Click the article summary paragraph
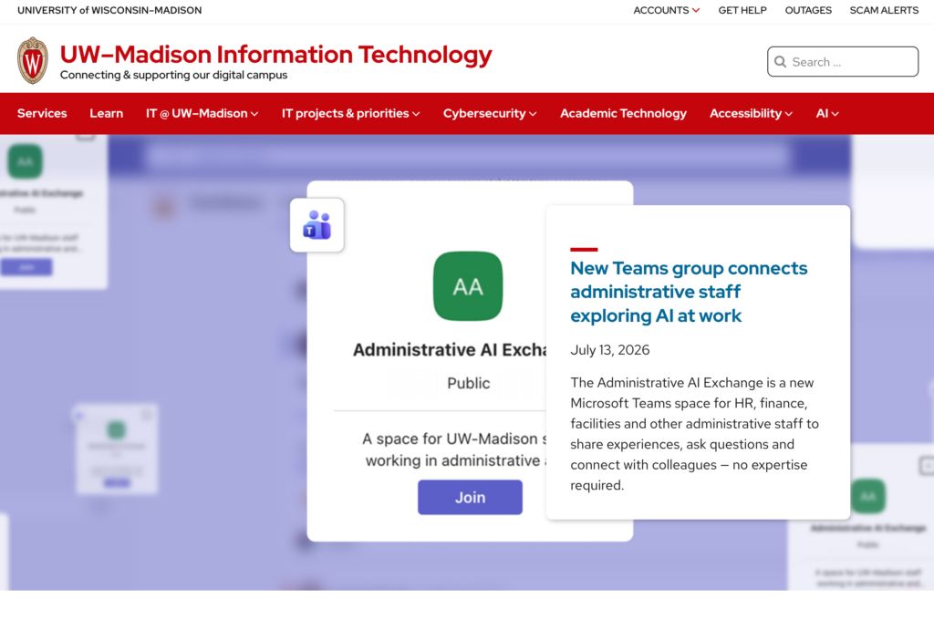The image size is (934, 630). (694, 433)
